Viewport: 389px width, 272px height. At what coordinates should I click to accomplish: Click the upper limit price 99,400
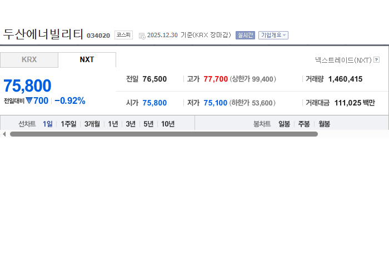click(x=262, y=79)
